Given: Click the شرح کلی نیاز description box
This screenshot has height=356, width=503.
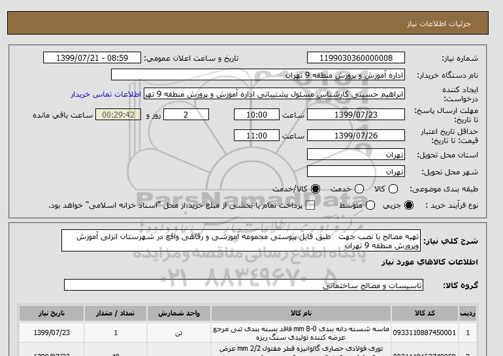Looking at the screenshot, I should pos(241,240).
